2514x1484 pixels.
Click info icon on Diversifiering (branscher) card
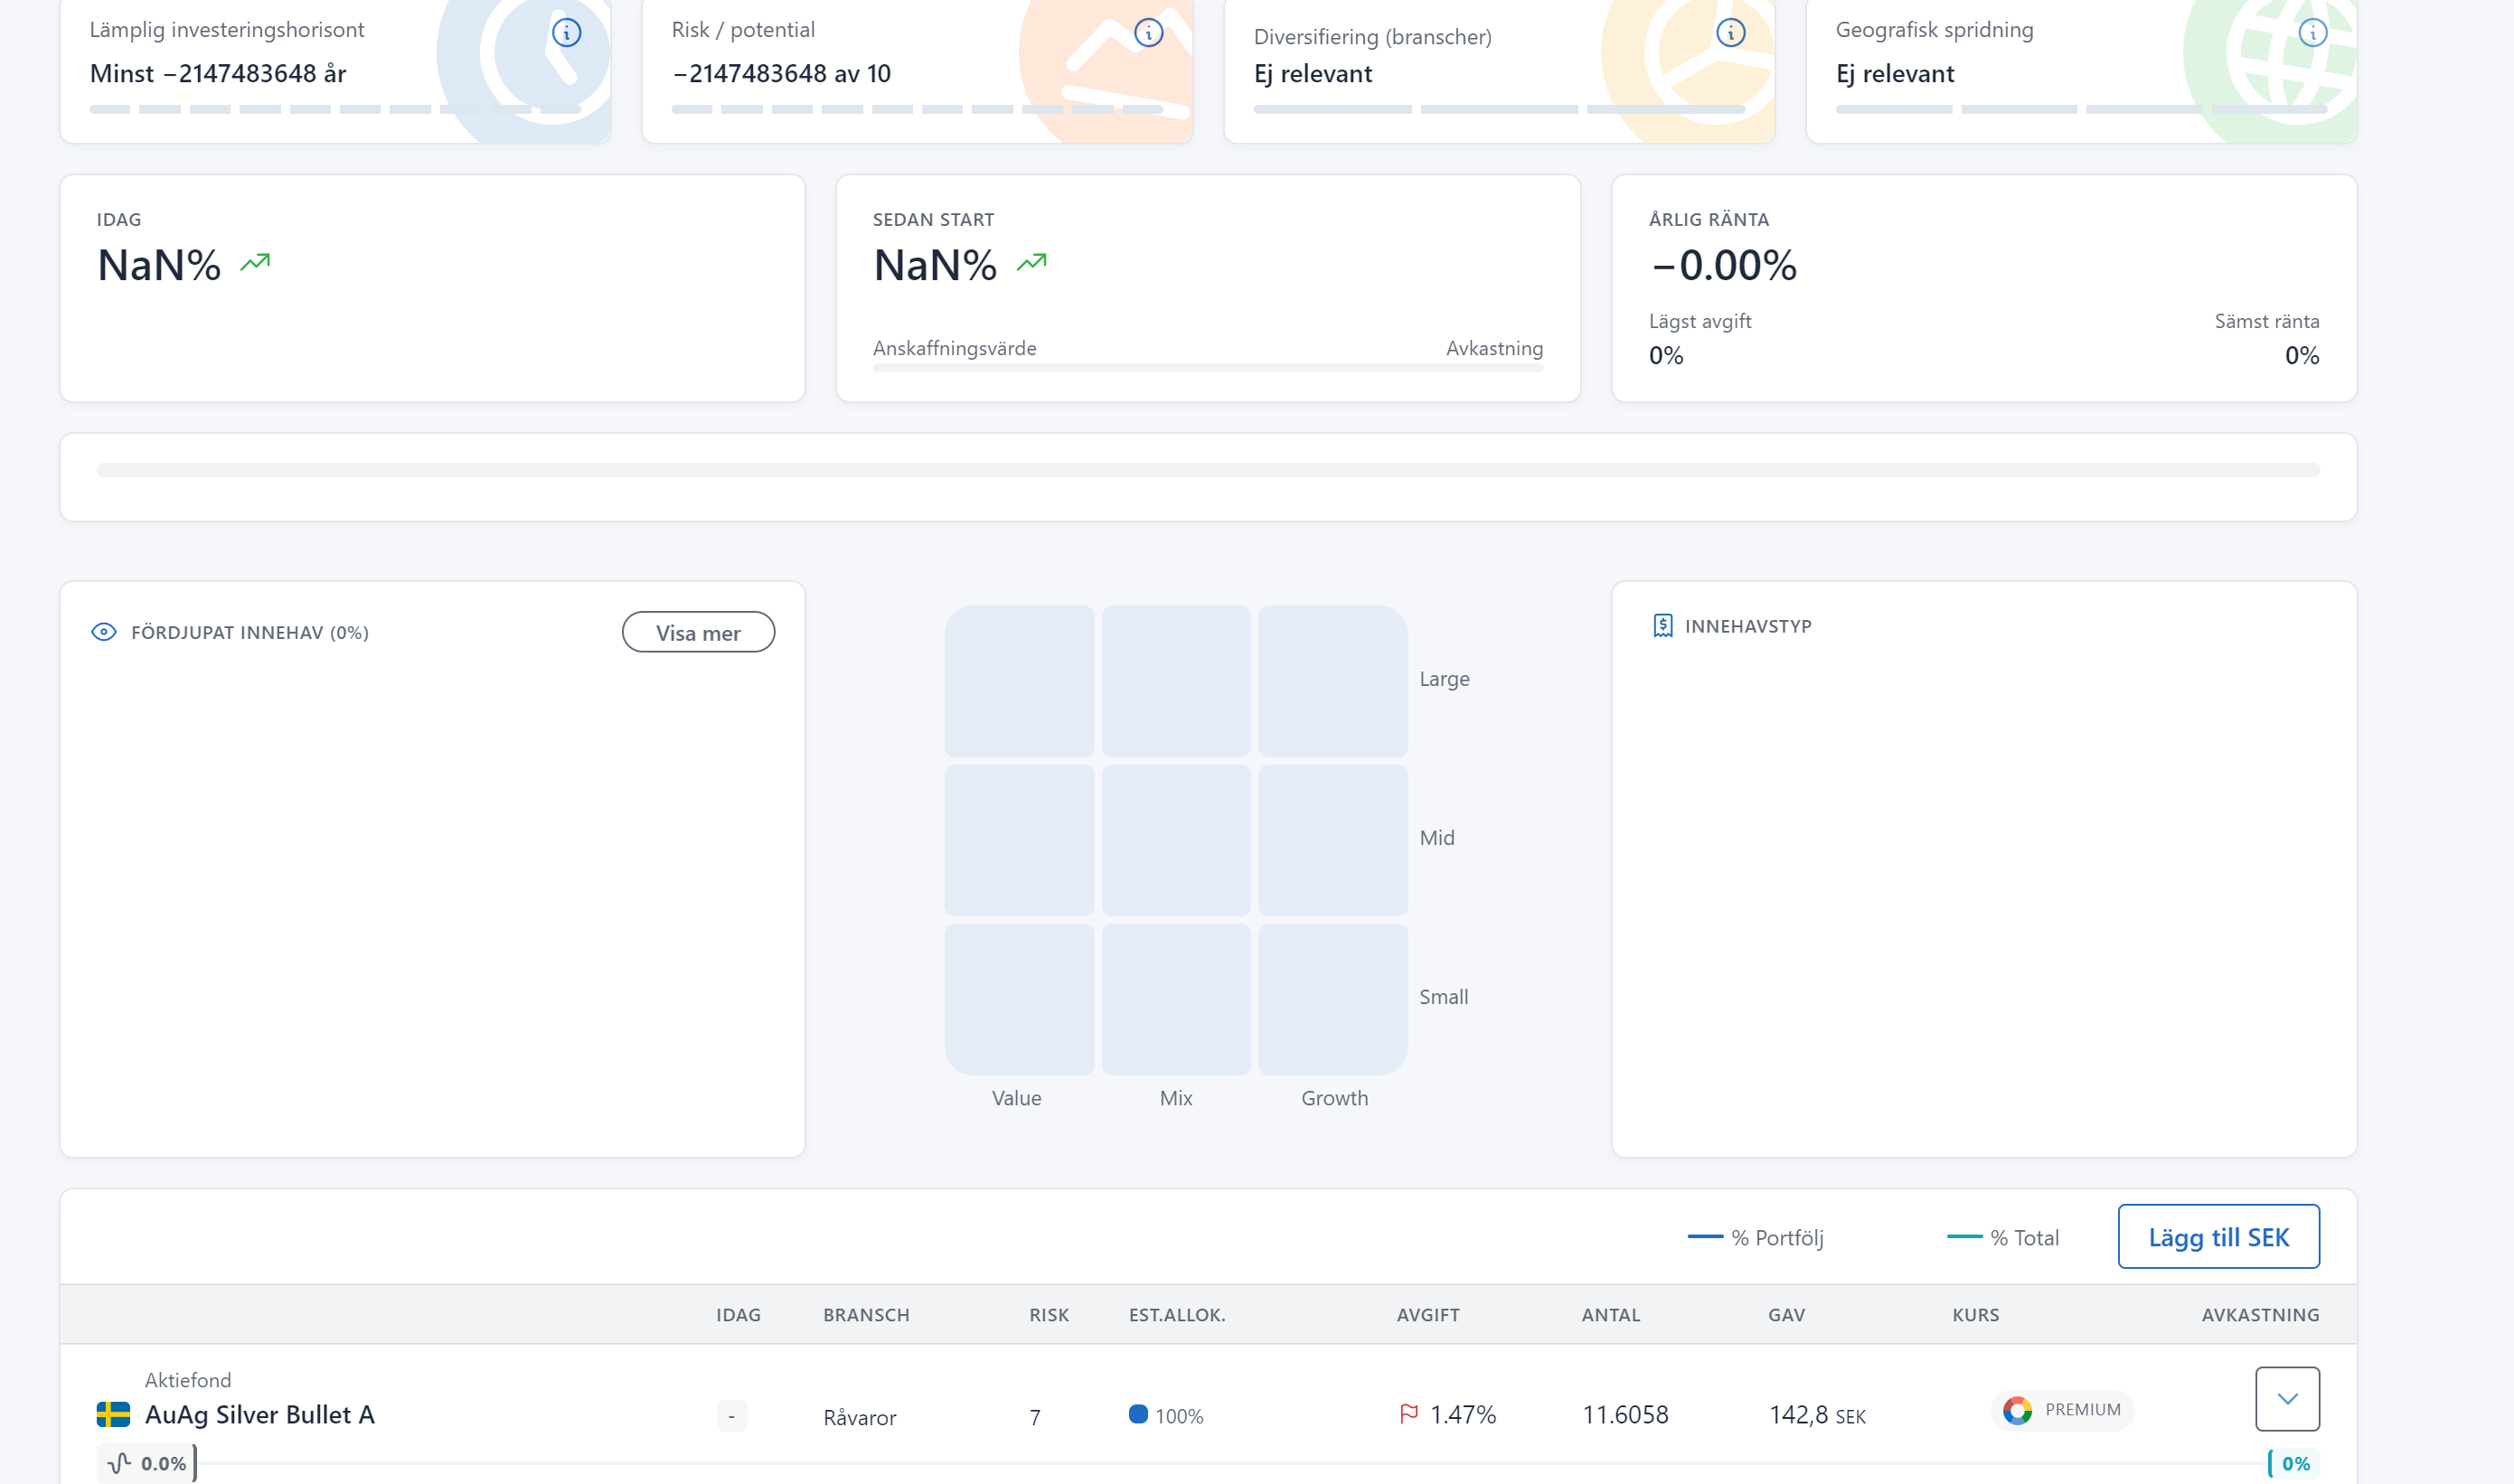point(1730,33)
